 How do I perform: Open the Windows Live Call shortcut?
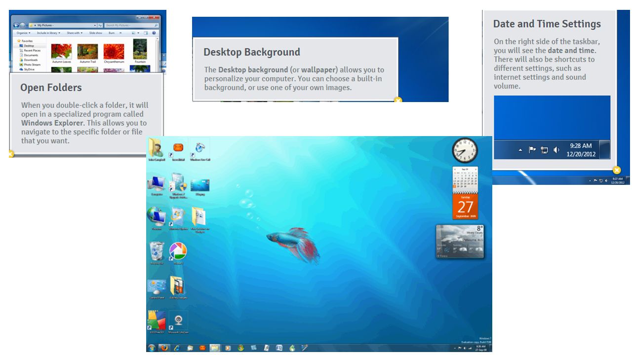pyautogui.click(x=200, y=148)
